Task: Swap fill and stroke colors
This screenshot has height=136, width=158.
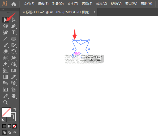Action: pyautogui.click(x=15, y=109)
